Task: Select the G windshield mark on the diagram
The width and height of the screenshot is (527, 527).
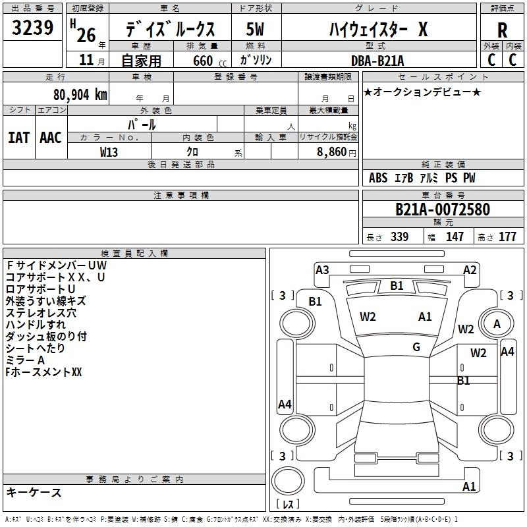Action: pyautogui.click(x=416, y=347)
